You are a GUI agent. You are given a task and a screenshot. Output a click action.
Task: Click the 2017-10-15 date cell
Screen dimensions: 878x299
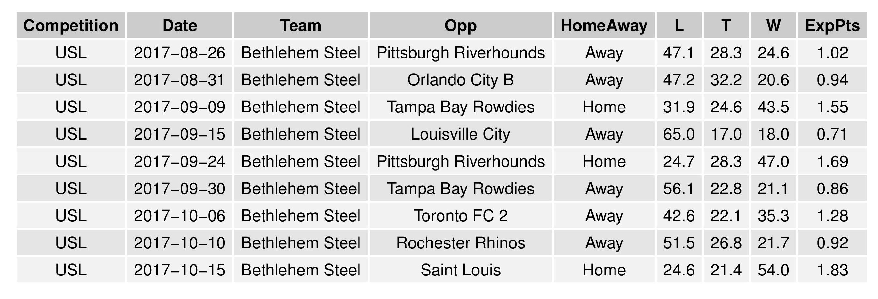(x=180, y=270)
